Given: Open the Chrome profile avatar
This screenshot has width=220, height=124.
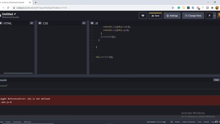Looking at the screenshot, I should tap(217, 8).
